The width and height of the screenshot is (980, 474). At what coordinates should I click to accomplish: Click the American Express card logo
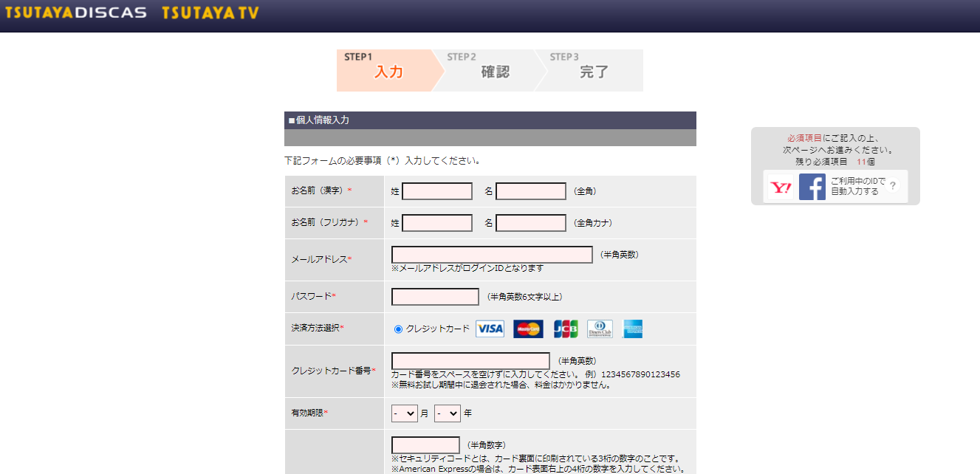(x=633, y=329)
